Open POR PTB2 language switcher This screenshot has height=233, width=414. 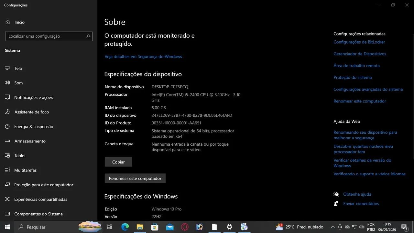(371, 227)
